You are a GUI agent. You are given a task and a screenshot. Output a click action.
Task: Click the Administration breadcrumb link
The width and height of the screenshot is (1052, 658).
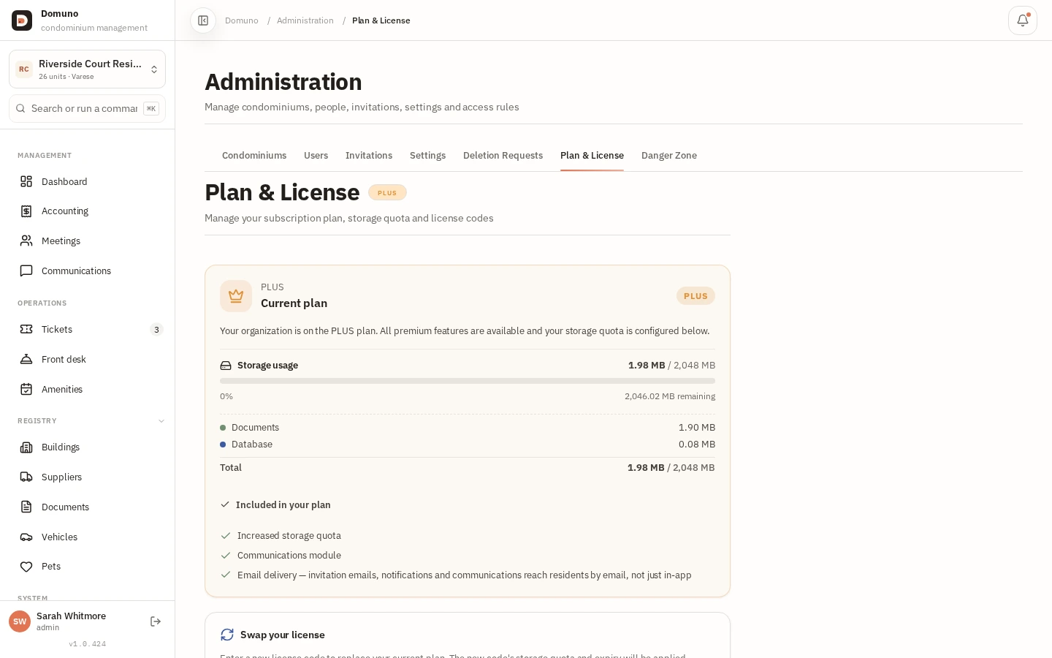point(305,20)
